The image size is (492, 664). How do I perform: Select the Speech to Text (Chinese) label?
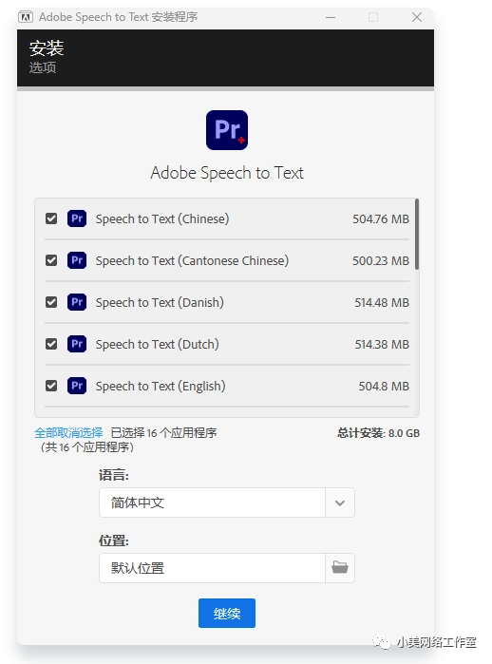tap(162, 218)
